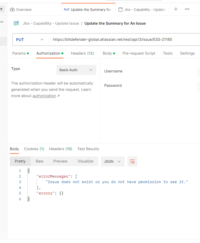The width and height of the screenshot is (200, 243).
Task: Open the JSON format dropdown
Action: [x=113, y=161]
